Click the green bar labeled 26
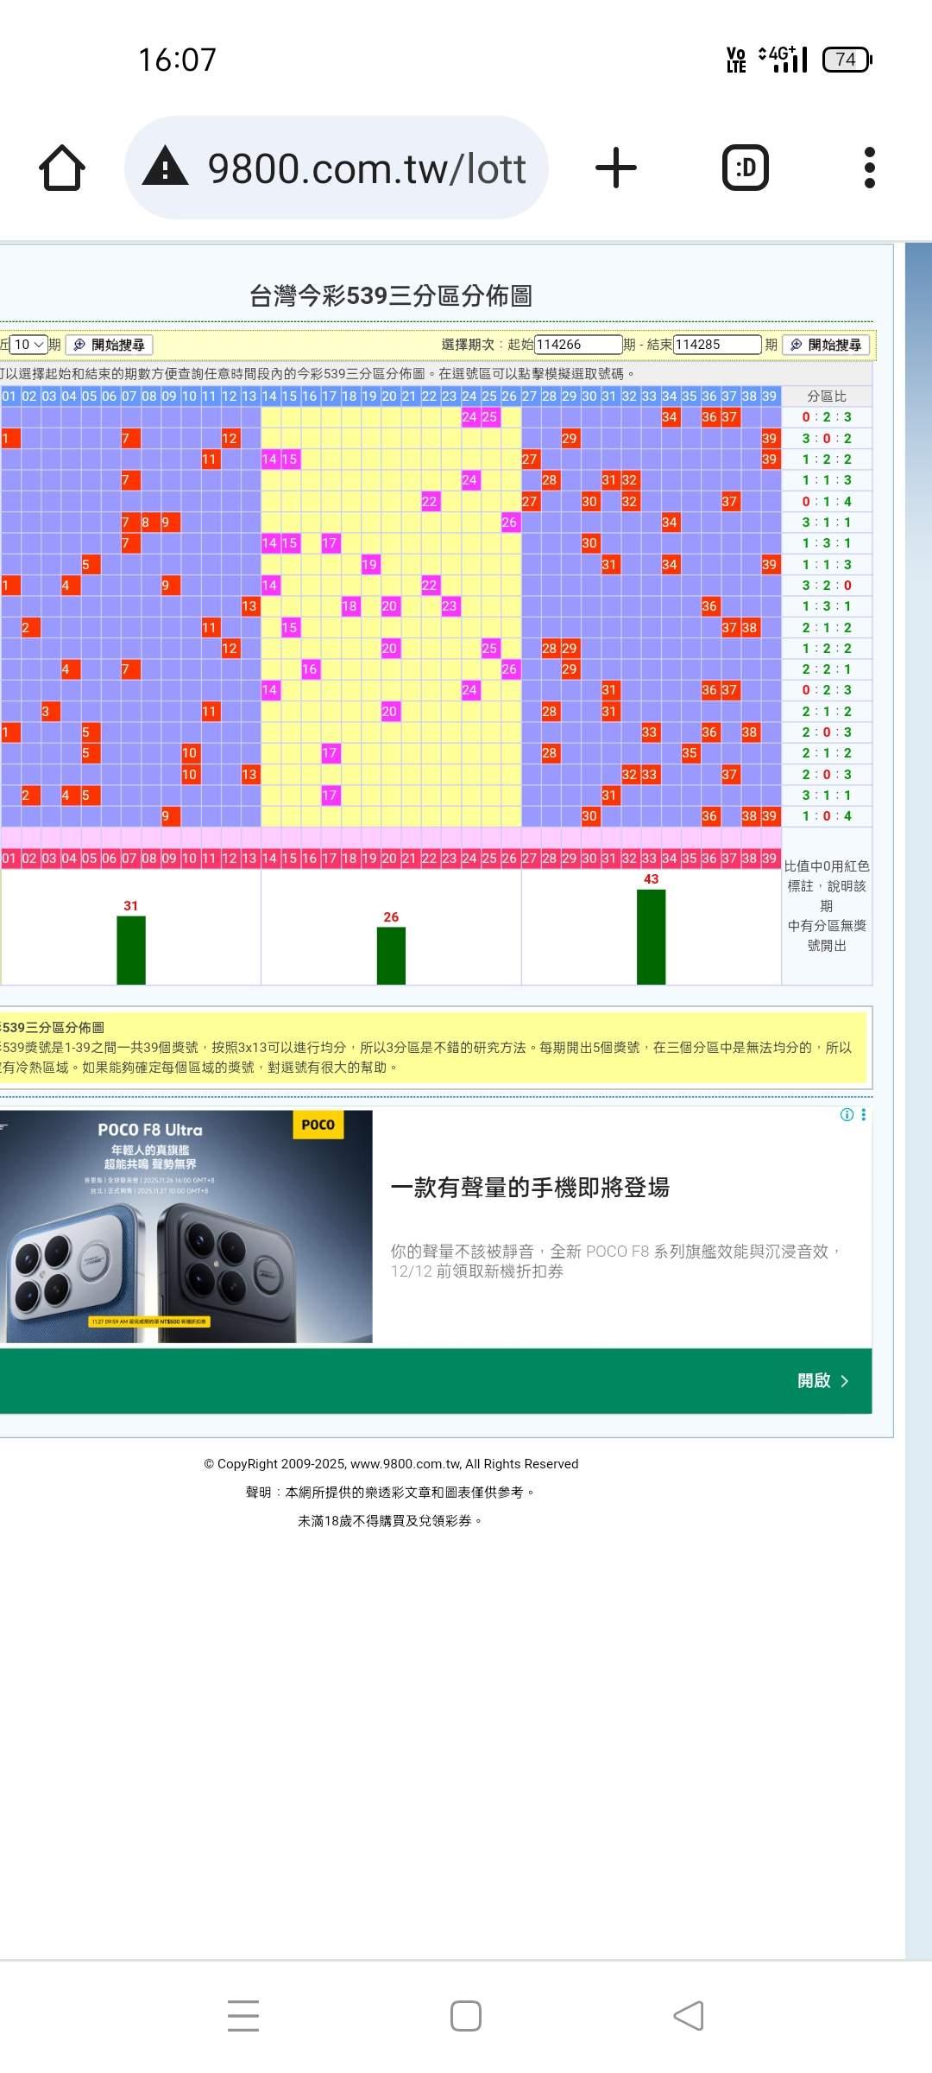932x2073 pixels. pyautogui.click(x=391, y=956)
